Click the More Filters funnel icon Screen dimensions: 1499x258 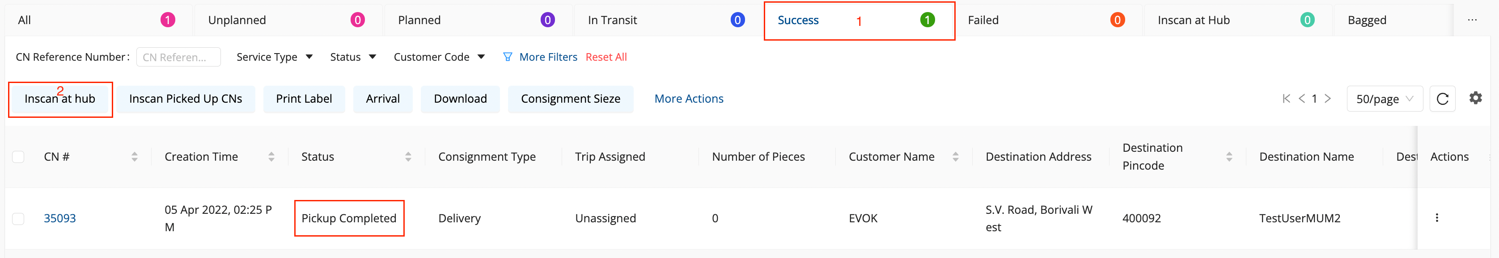click(508, 57)
